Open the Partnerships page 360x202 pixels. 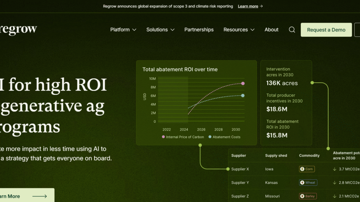click(199, 30)
